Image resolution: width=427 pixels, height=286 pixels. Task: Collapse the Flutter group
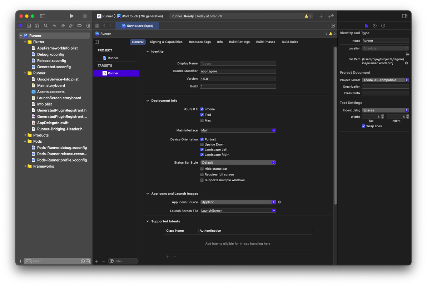tap(25, 42)
